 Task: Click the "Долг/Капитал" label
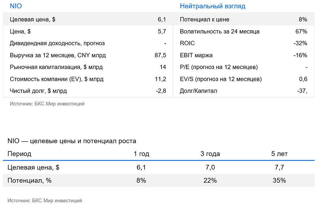click(x=198, y=91)
